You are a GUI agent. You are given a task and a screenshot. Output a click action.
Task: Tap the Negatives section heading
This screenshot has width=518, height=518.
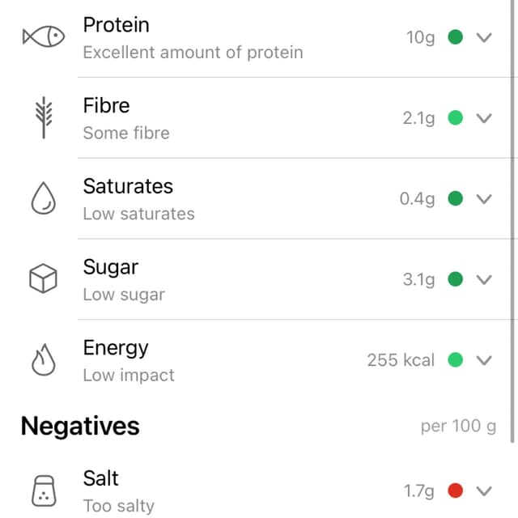[80, 426]
